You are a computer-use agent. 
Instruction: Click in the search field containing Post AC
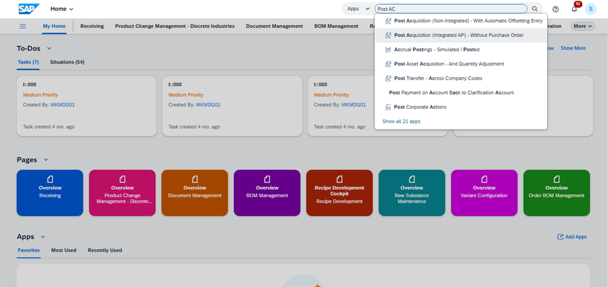[x=451, y=9]
